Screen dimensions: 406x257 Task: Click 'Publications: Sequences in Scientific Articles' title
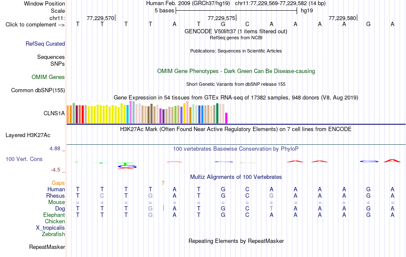[x=236, y=51]
